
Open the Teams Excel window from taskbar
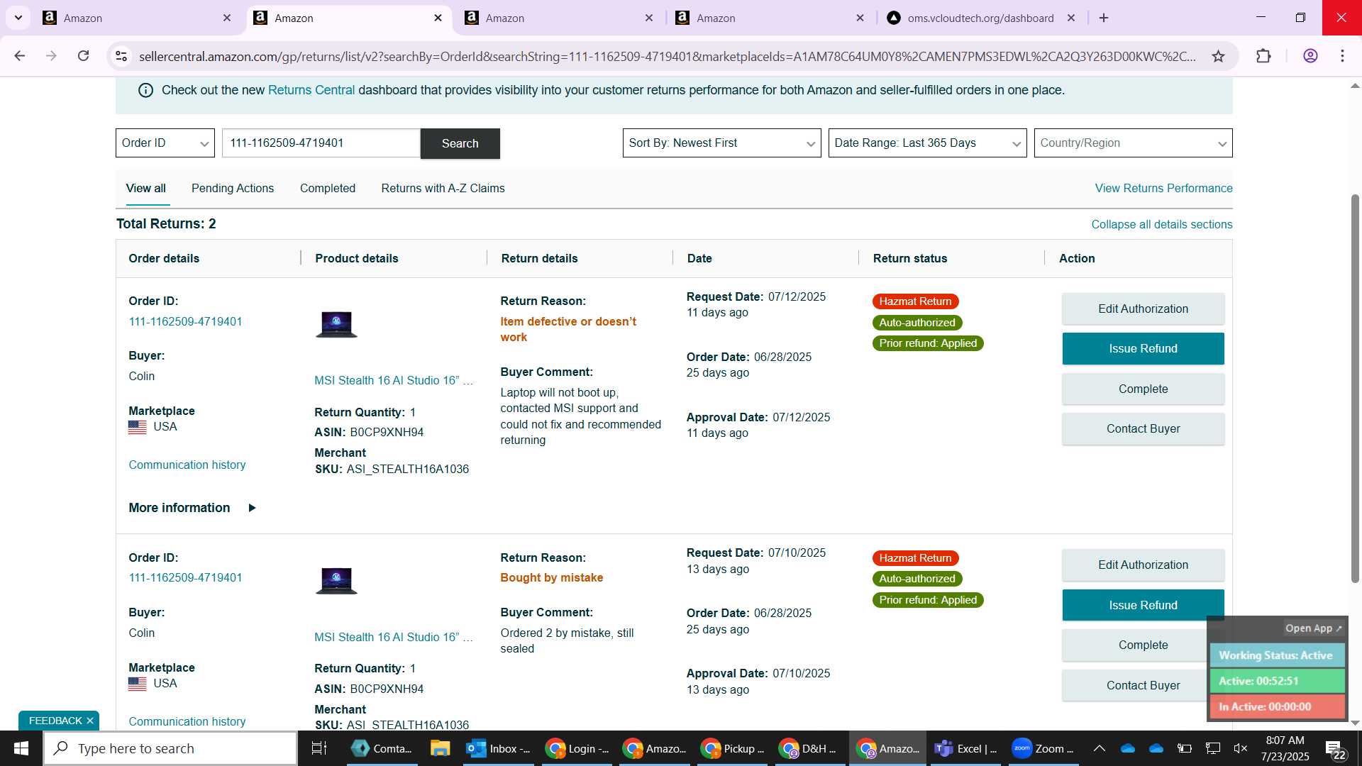[x=966, y=748]
